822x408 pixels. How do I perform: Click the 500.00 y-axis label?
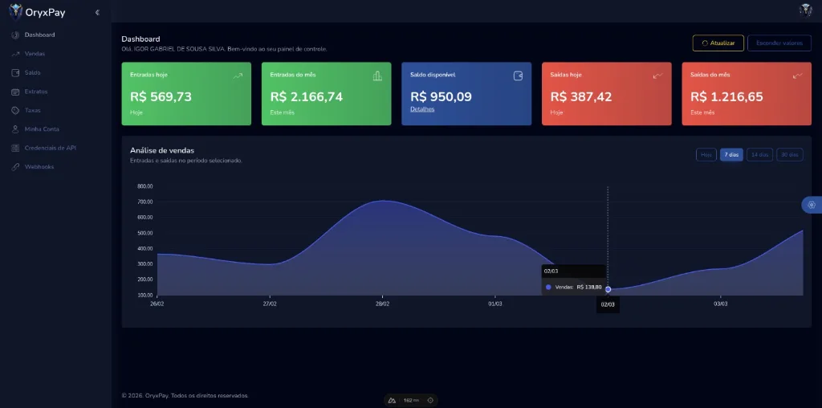coord(145,232)
